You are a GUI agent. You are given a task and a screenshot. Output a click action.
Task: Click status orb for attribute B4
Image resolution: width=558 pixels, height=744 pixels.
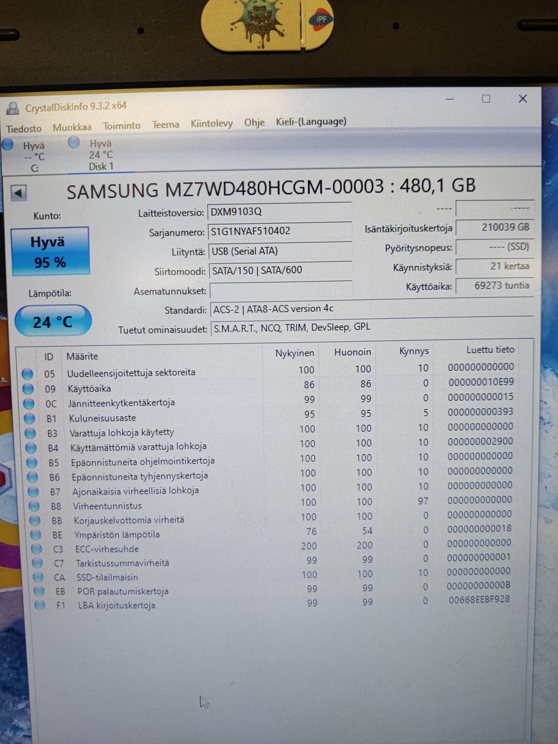31,448
